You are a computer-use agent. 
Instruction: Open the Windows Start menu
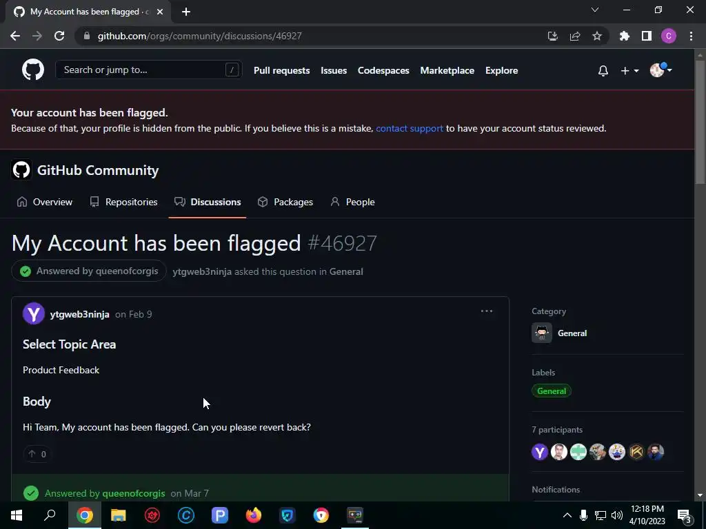pyautogui.click(x=17, y=515)
